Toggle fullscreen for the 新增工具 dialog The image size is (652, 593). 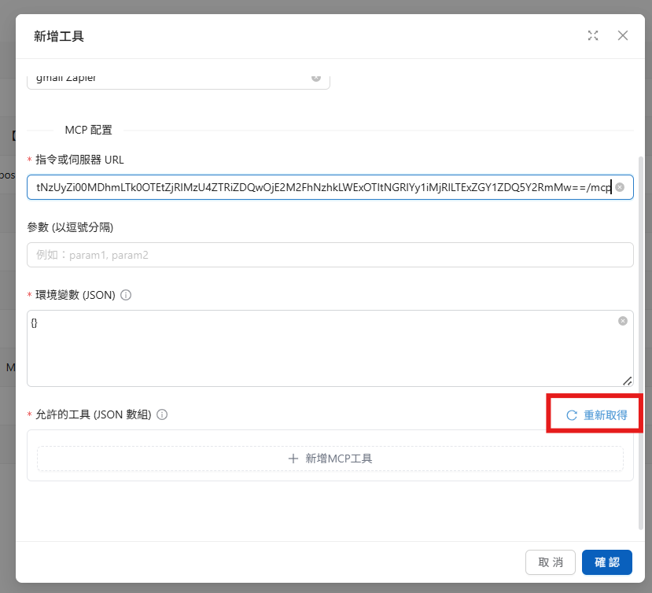[x=593, y=35]
